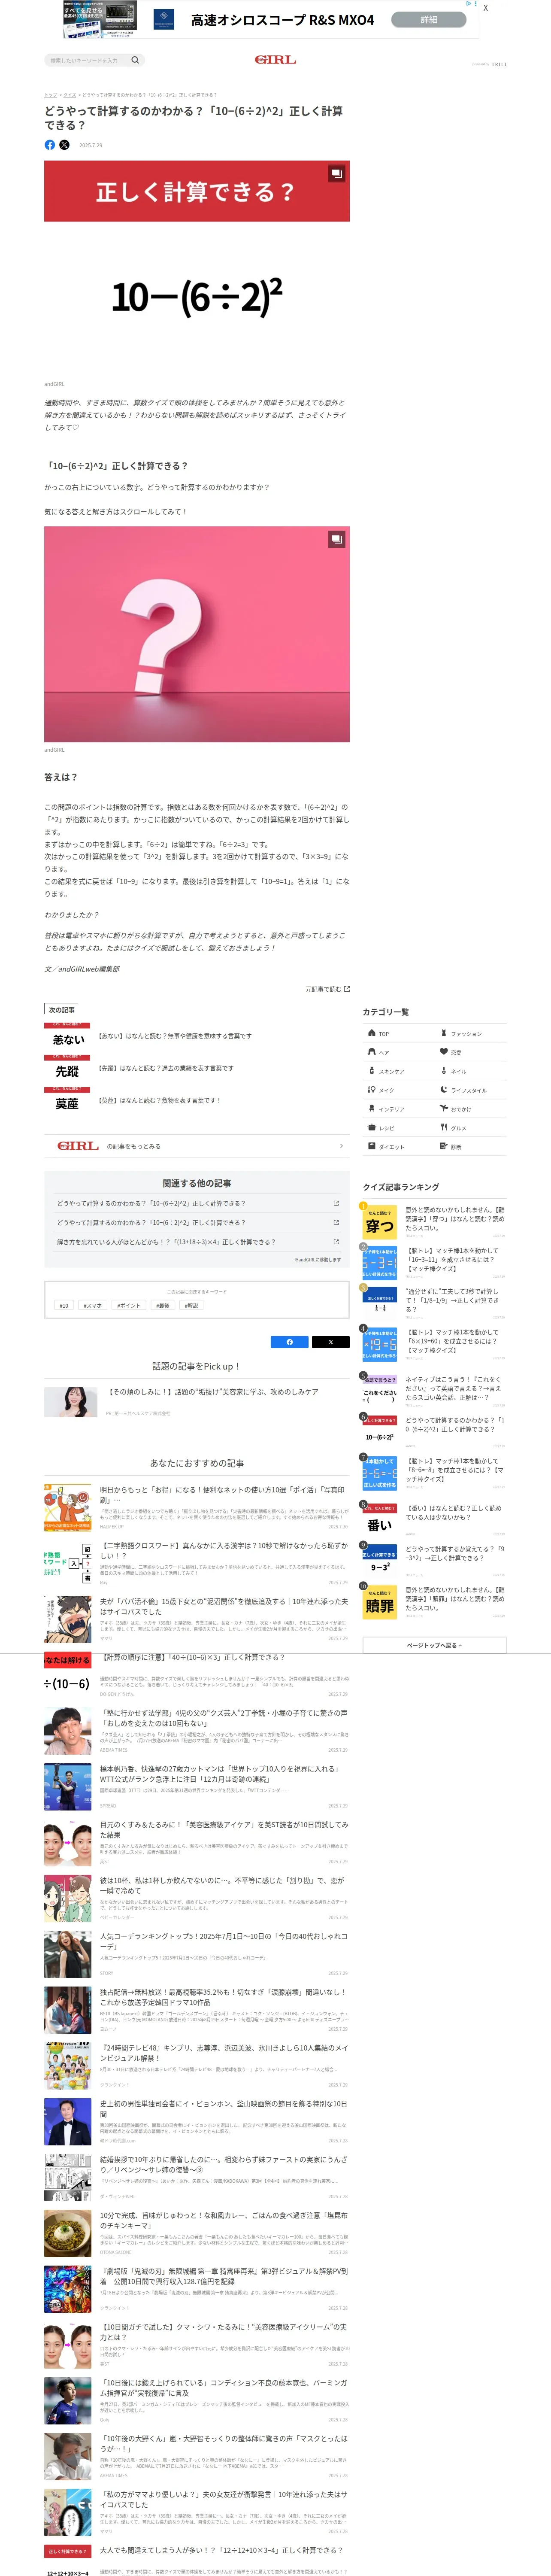
Task: Click the andGIRL logo at top
Action: pyautogui.click(x=275, y=60)
